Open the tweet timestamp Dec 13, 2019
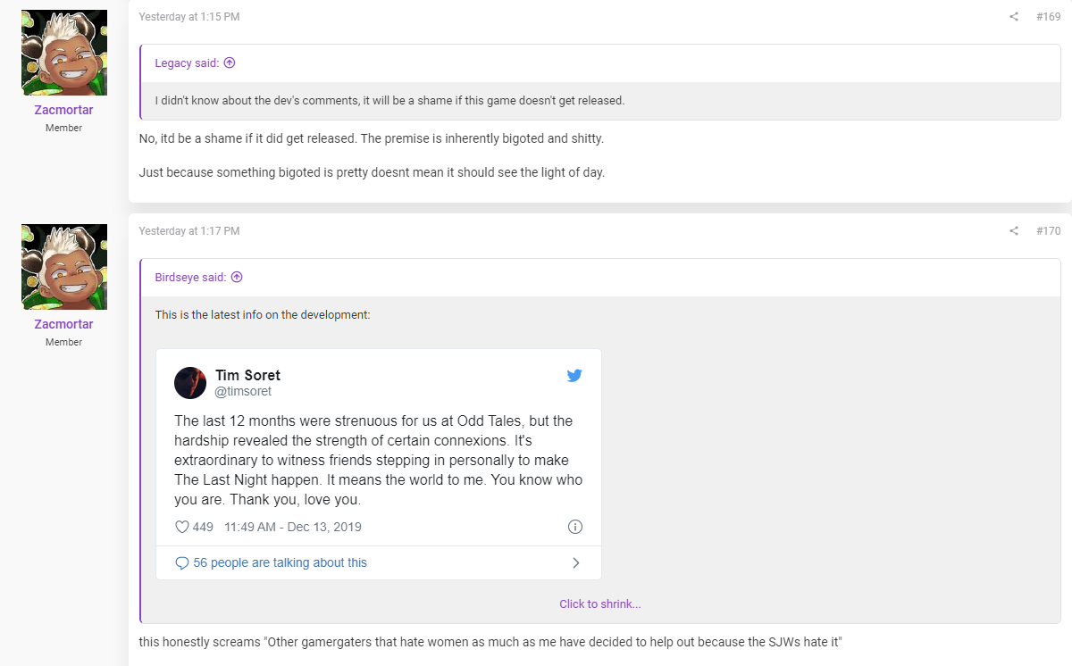 (293, 527)
